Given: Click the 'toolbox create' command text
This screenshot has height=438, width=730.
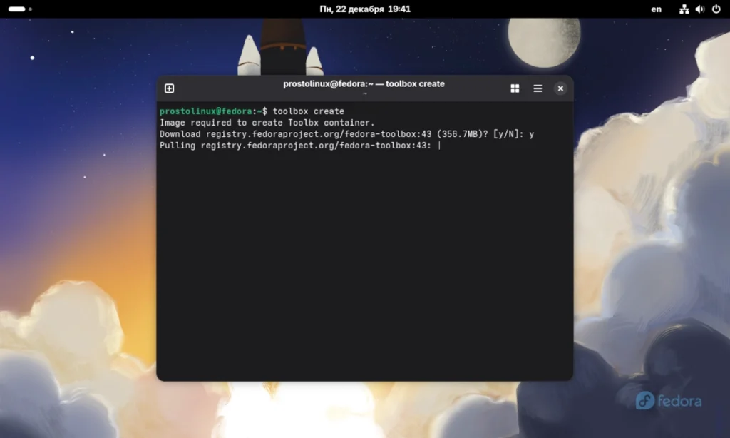Looking at the screenshot, I should [x=308, y=111].
